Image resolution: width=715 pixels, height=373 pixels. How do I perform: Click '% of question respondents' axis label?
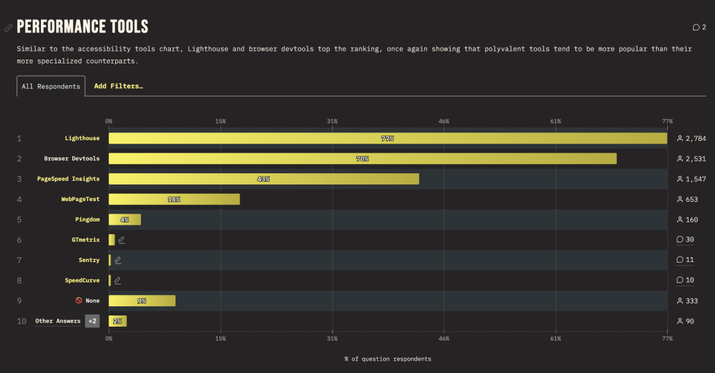tap(387, 359)
